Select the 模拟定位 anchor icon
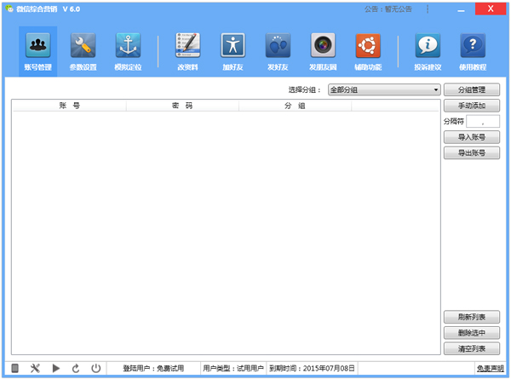Screen dimensions: 511x379 [x=128, y=50]
